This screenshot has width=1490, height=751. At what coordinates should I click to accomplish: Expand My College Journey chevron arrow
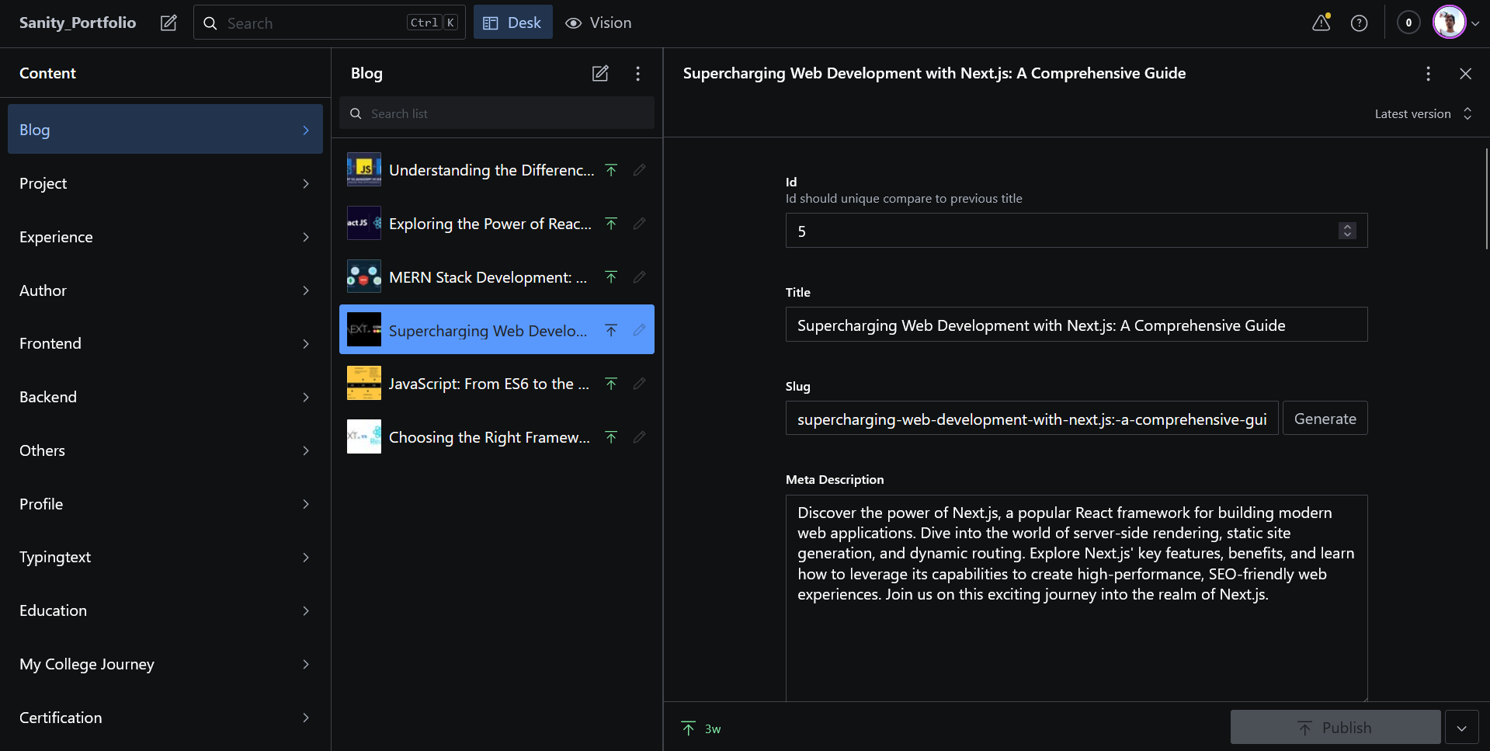pos(306,664)
